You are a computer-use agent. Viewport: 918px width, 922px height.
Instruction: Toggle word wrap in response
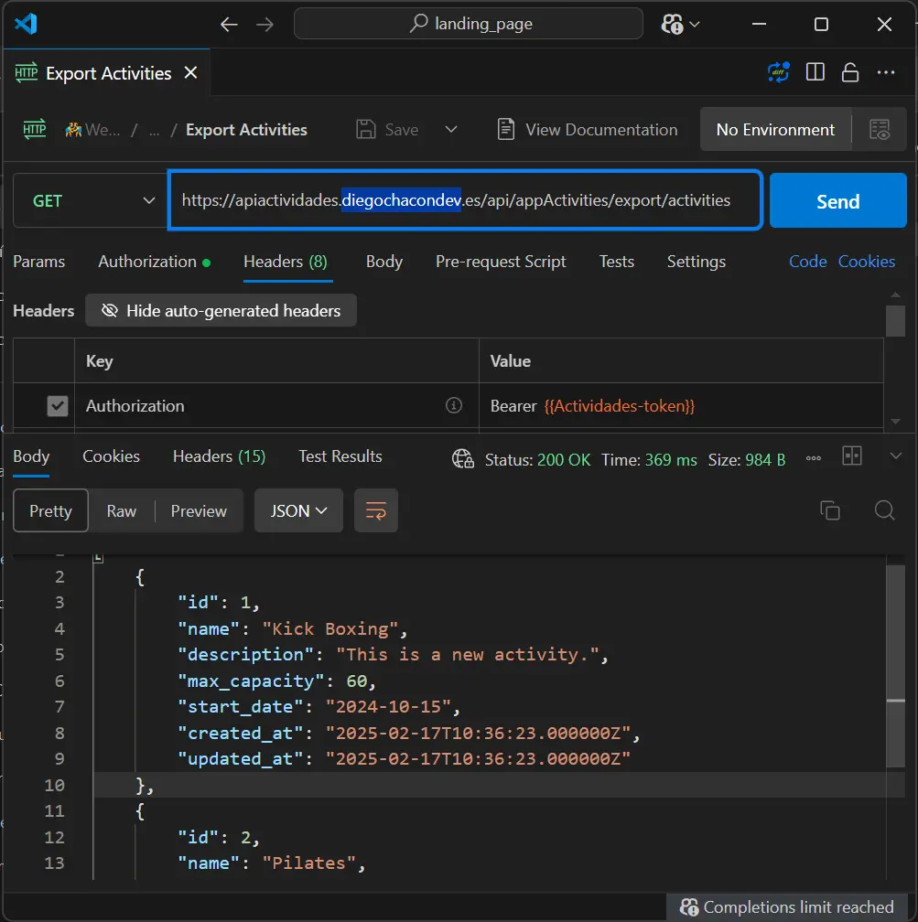[376, 511]
